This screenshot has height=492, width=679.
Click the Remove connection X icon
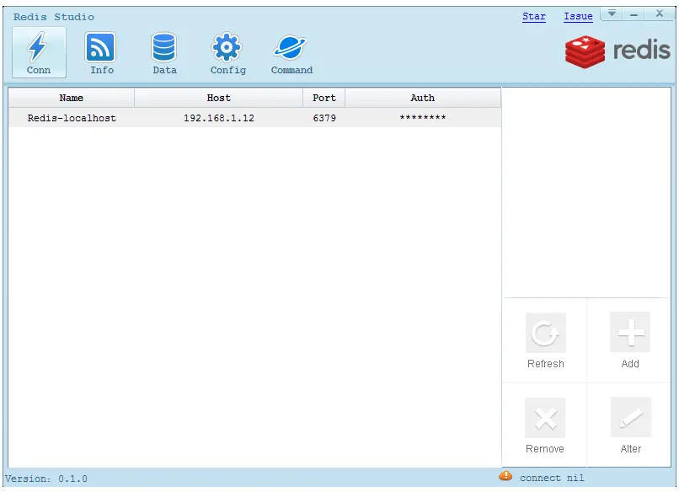545,418
